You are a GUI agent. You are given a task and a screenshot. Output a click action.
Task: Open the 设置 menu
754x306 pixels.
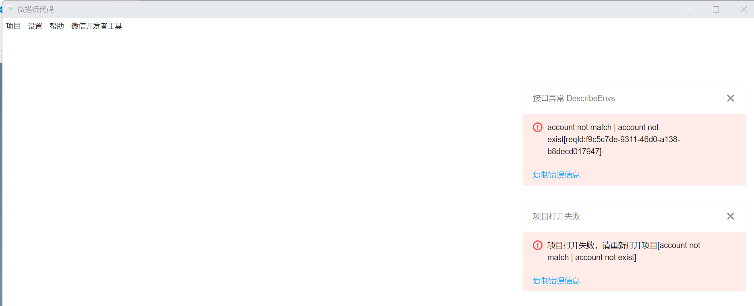click(x=35, y=26)
